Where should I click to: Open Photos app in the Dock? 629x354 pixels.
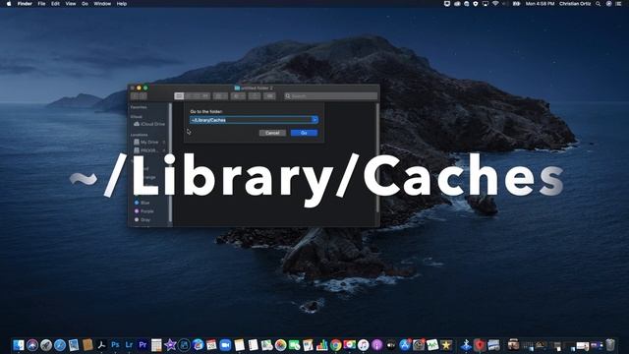(280, 345)
